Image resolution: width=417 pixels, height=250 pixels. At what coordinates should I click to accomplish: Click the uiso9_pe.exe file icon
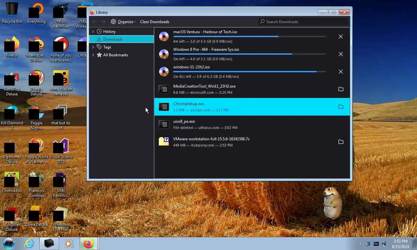pyautogui.click(x=164, y=124)
